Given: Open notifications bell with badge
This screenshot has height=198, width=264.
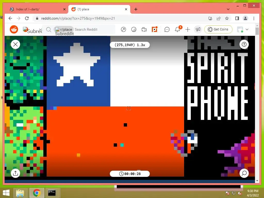Looking at the screenshot, I should click(178, 29).
